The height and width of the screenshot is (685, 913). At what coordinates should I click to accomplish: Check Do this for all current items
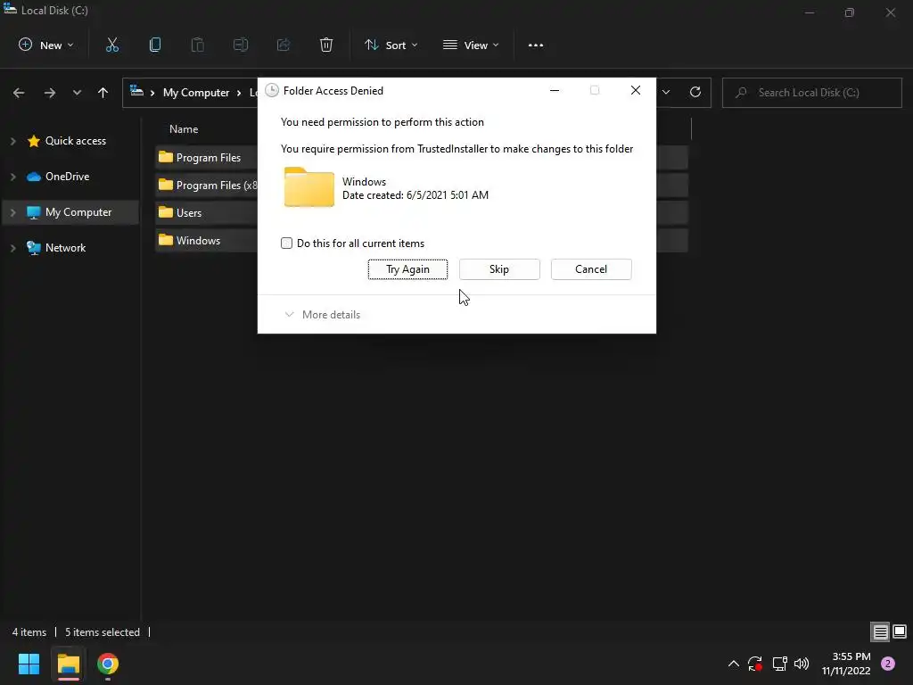pyautogui.click(x=286, y=243)
